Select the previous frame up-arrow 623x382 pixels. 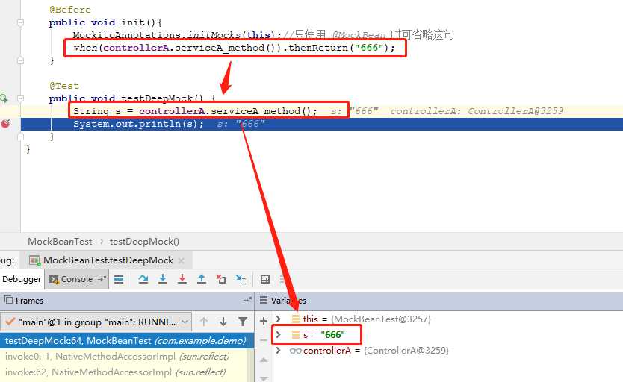tap(204, 322)
